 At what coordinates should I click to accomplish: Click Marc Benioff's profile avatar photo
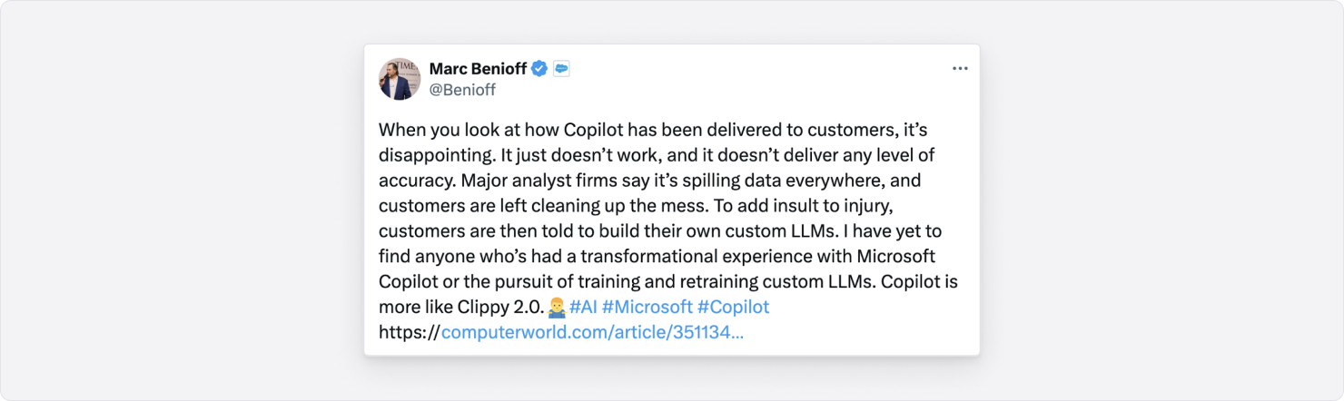(400, 79)
